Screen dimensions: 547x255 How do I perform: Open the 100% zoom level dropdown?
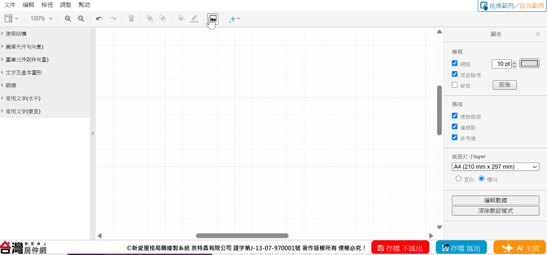pyautogui.click(x=41, y=18)
